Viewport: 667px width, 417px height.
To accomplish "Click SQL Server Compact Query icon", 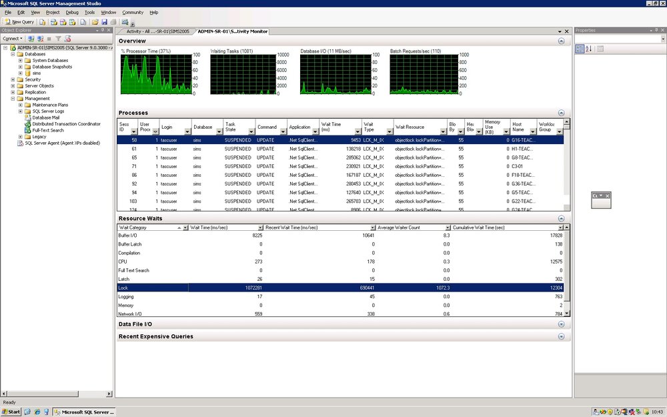I will pos(83,22).
